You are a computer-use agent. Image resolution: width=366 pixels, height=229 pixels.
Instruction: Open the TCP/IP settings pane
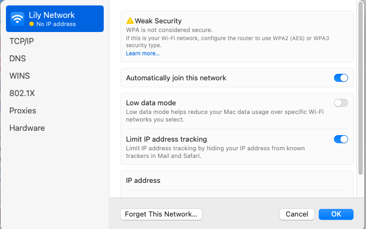tap(22, 41)
